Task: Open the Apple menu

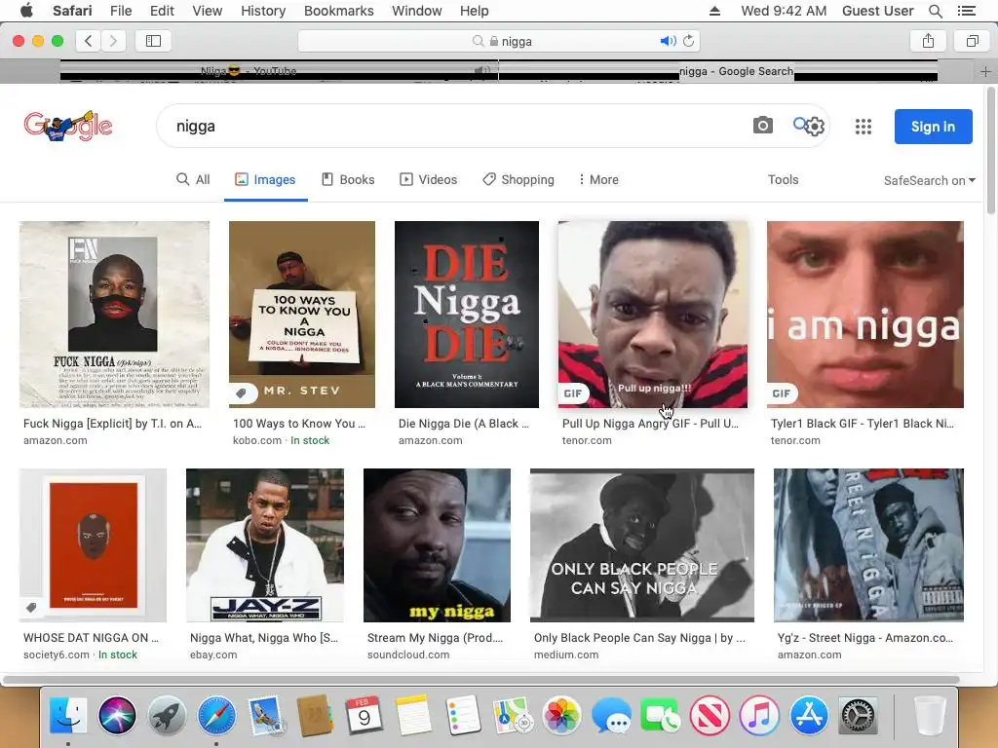Action: click(x=26, y=10)
